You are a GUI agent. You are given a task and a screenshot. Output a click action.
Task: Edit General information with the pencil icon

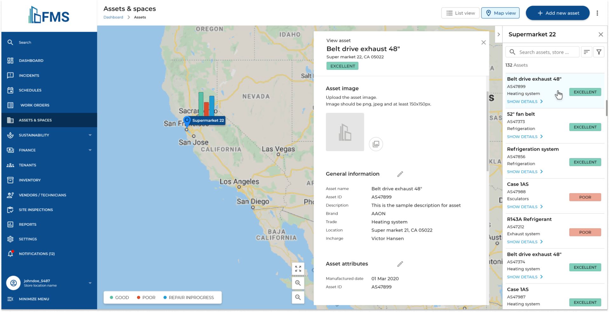[400, 174]
